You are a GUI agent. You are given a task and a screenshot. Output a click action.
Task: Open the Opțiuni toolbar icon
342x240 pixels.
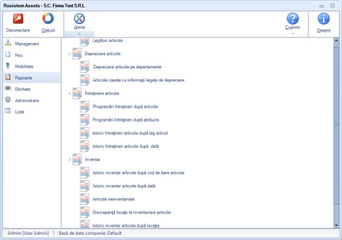[x=48, y=19]
